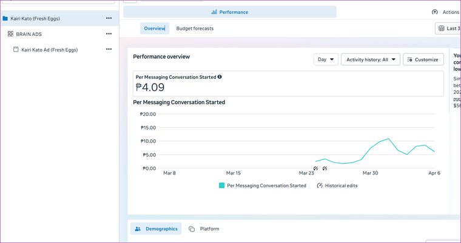Screen dimensions: 461x243
Task: Click the Historical edits legend icon
Action: click(x=320, y=185)
